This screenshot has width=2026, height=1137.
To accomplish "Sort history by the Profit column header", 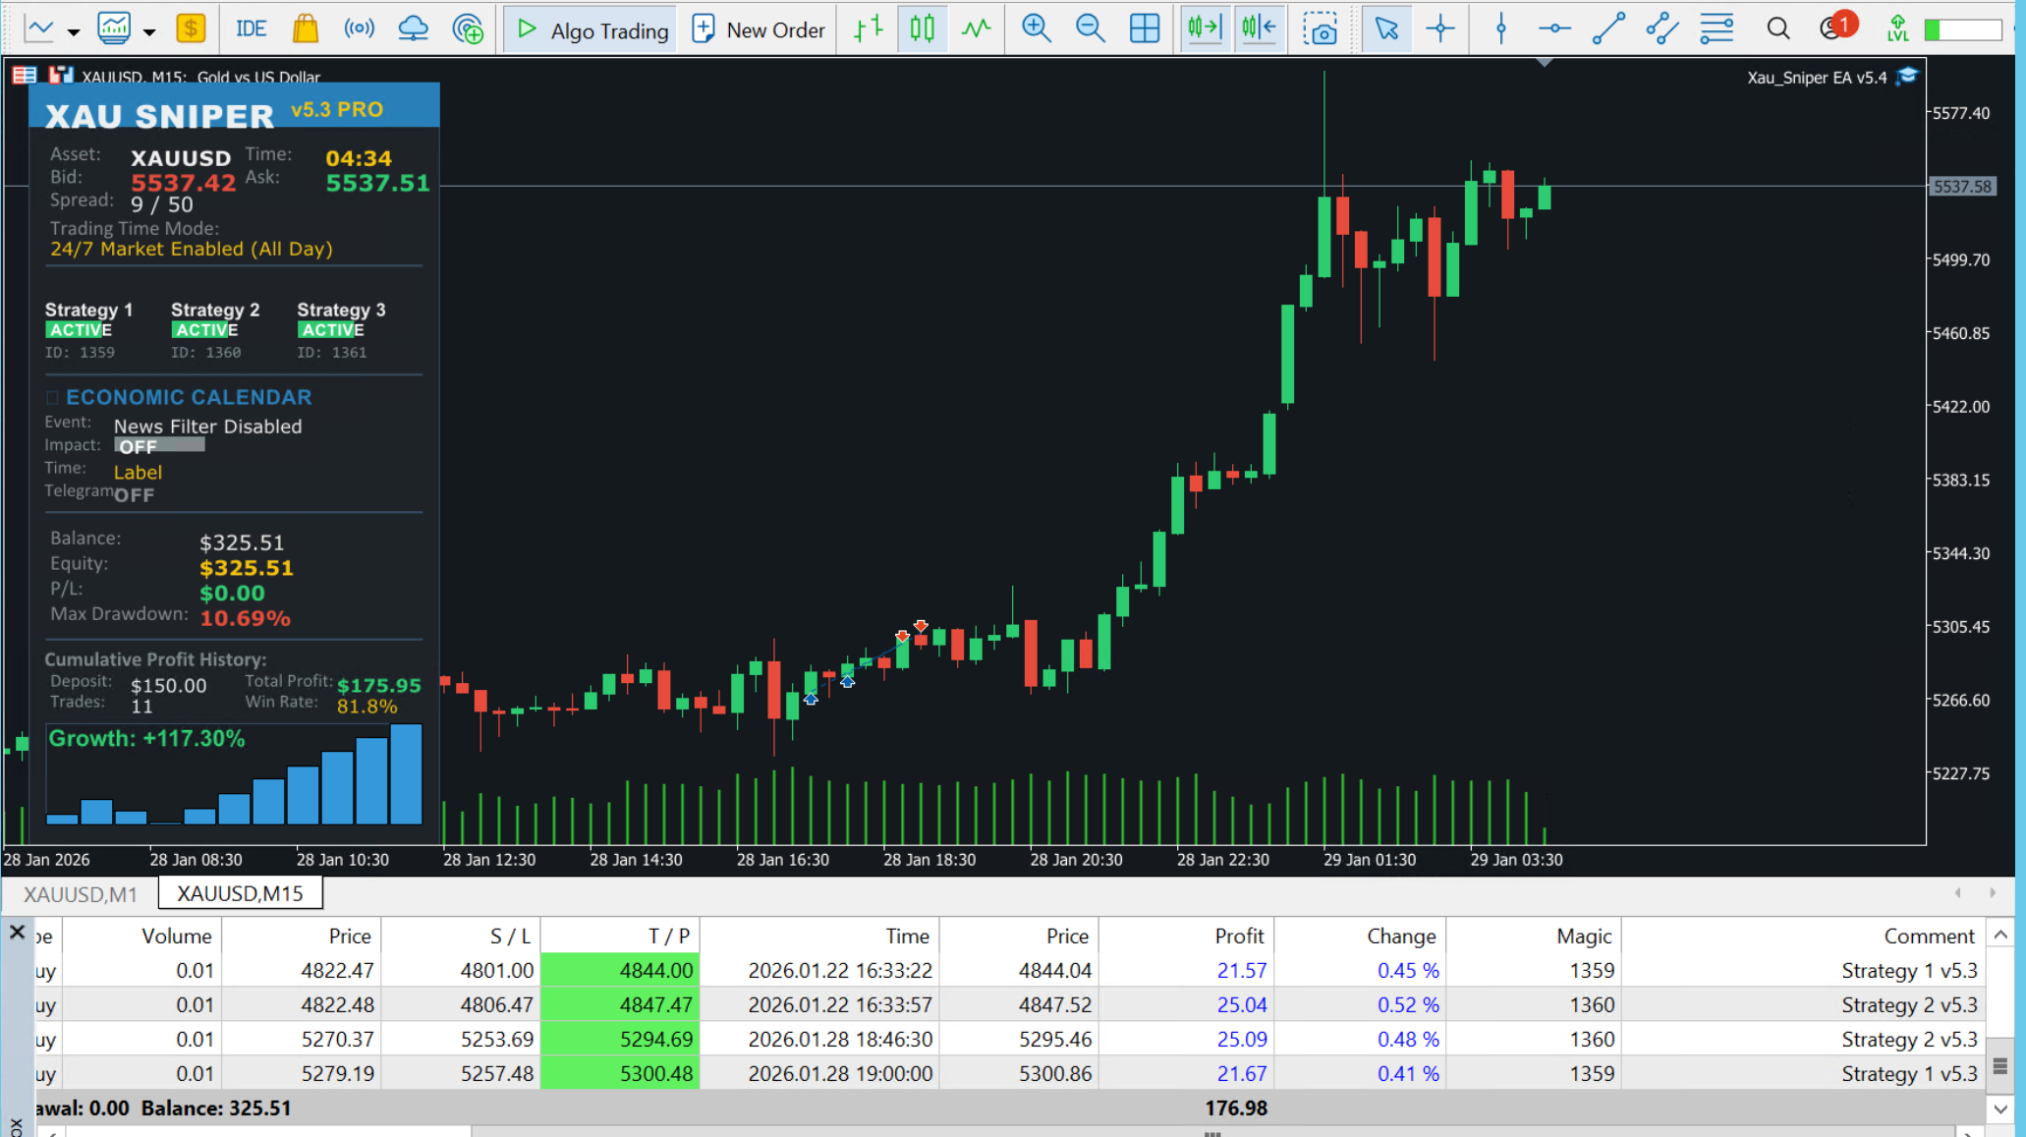I will pyautogui.click(x=1238, y=936).
